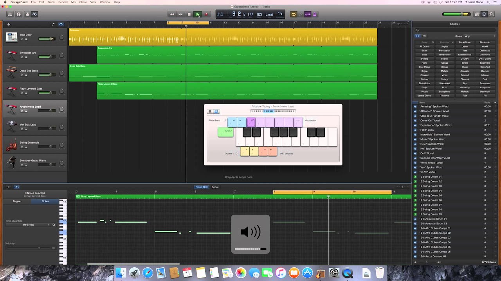Adjust Trap Door track volume slider

(x=47, y=39)
